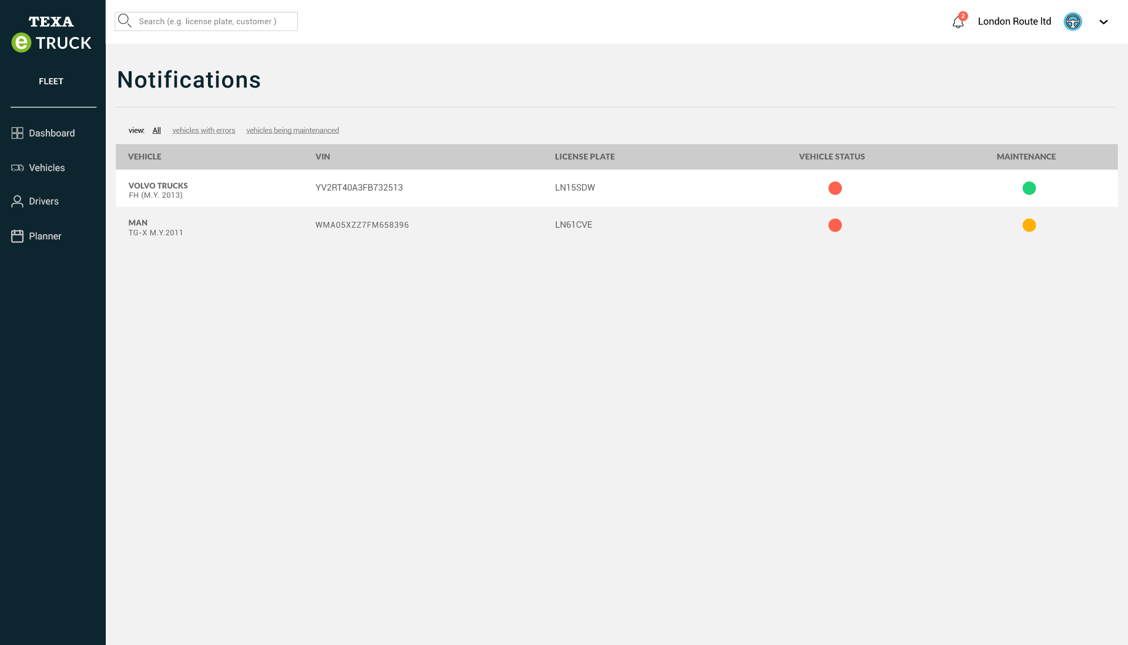Click the VIN column header
1128x645 pixels.
[x=323, y=157]
